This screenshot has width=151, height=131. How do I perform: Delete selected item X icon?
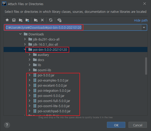coord(42,20)
